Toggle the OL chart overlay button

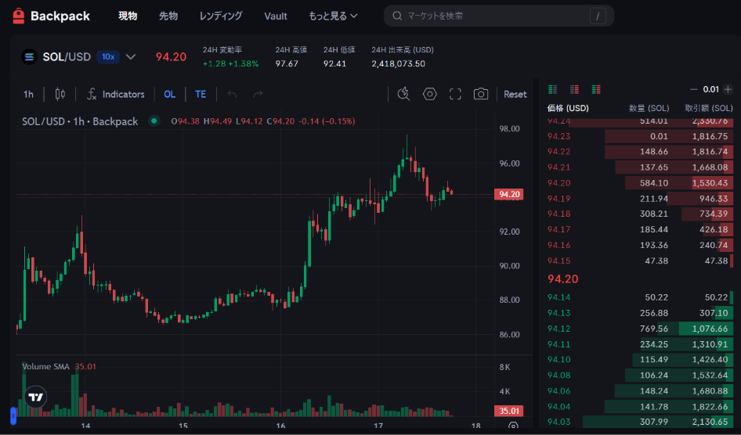(169, 94)
